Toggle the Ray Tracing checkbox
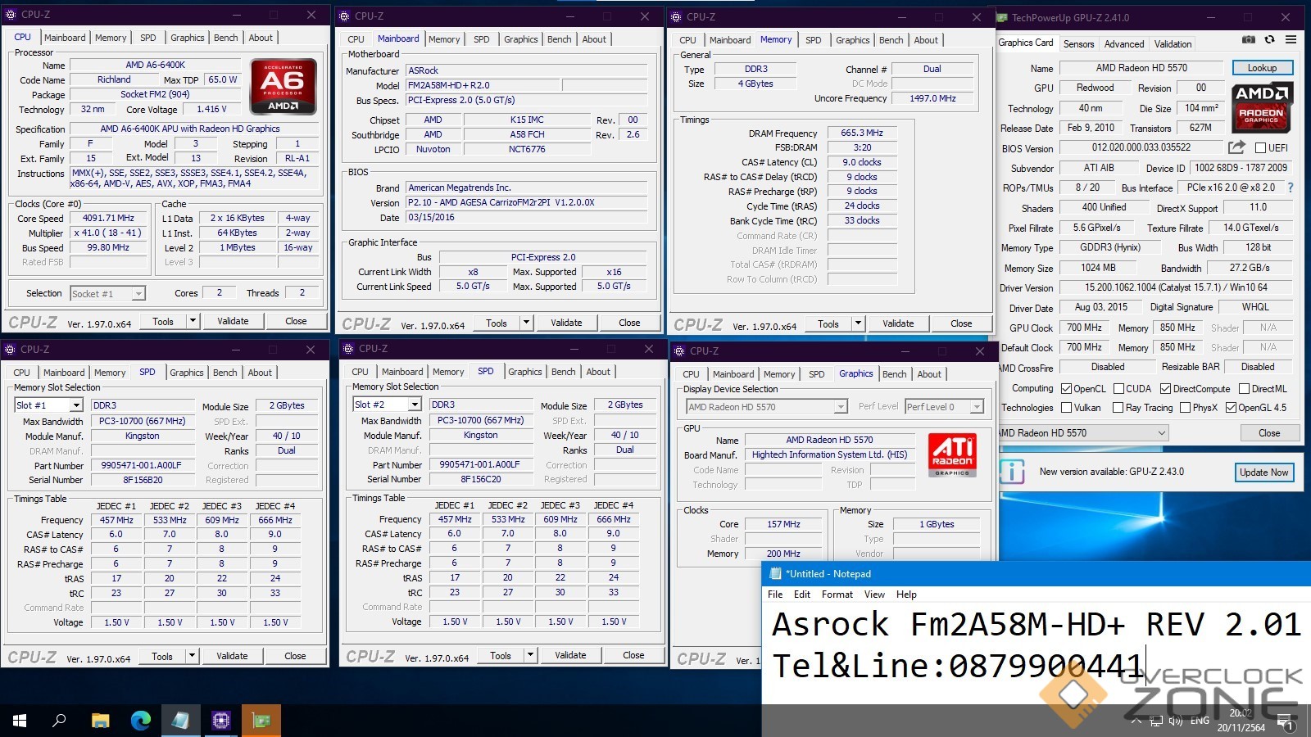 click(1118, 408)
